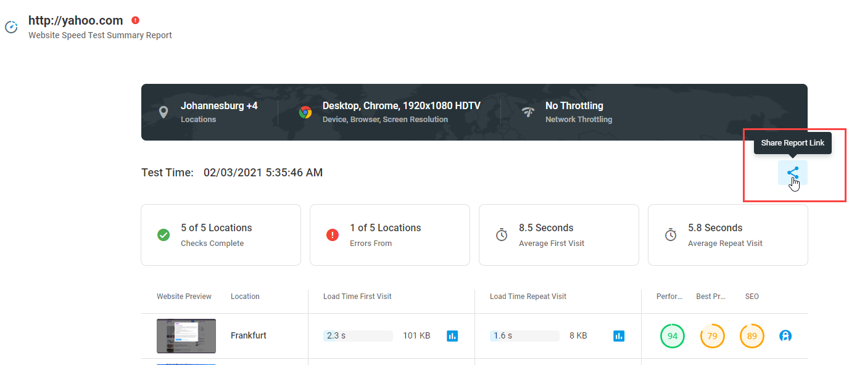Click the Performance column header
Viewport: 857px width, 365px height.
tap(669, 297)
